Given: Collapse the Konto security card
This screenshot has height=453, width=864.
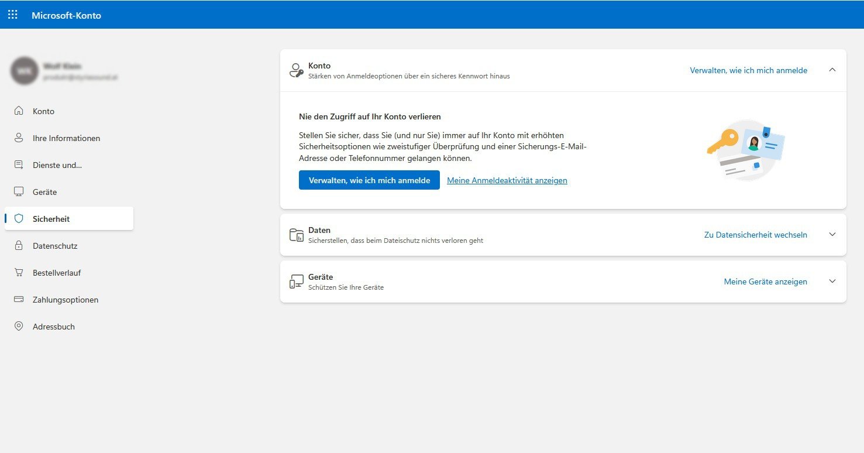Looking at the screenshot, I should click(832, 70).
